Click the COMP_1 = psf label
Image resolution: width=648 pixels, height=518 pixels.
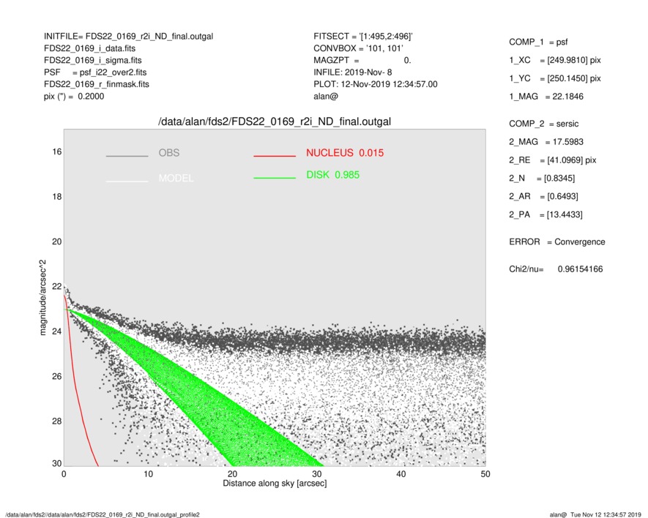(x=537, y=42)
